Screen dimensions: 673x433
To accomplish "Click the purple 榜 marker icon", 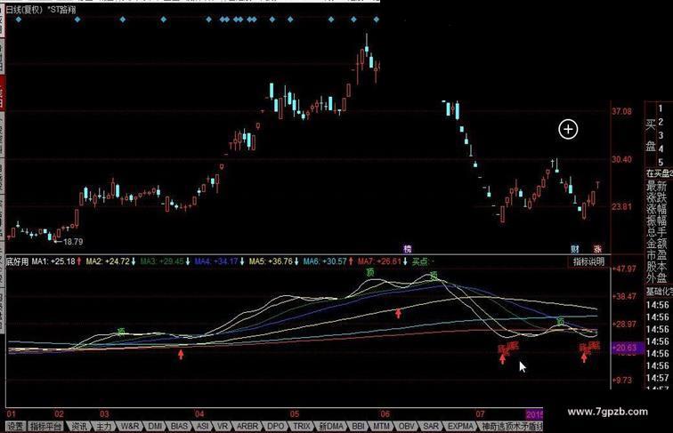I will tap(408, 249).
